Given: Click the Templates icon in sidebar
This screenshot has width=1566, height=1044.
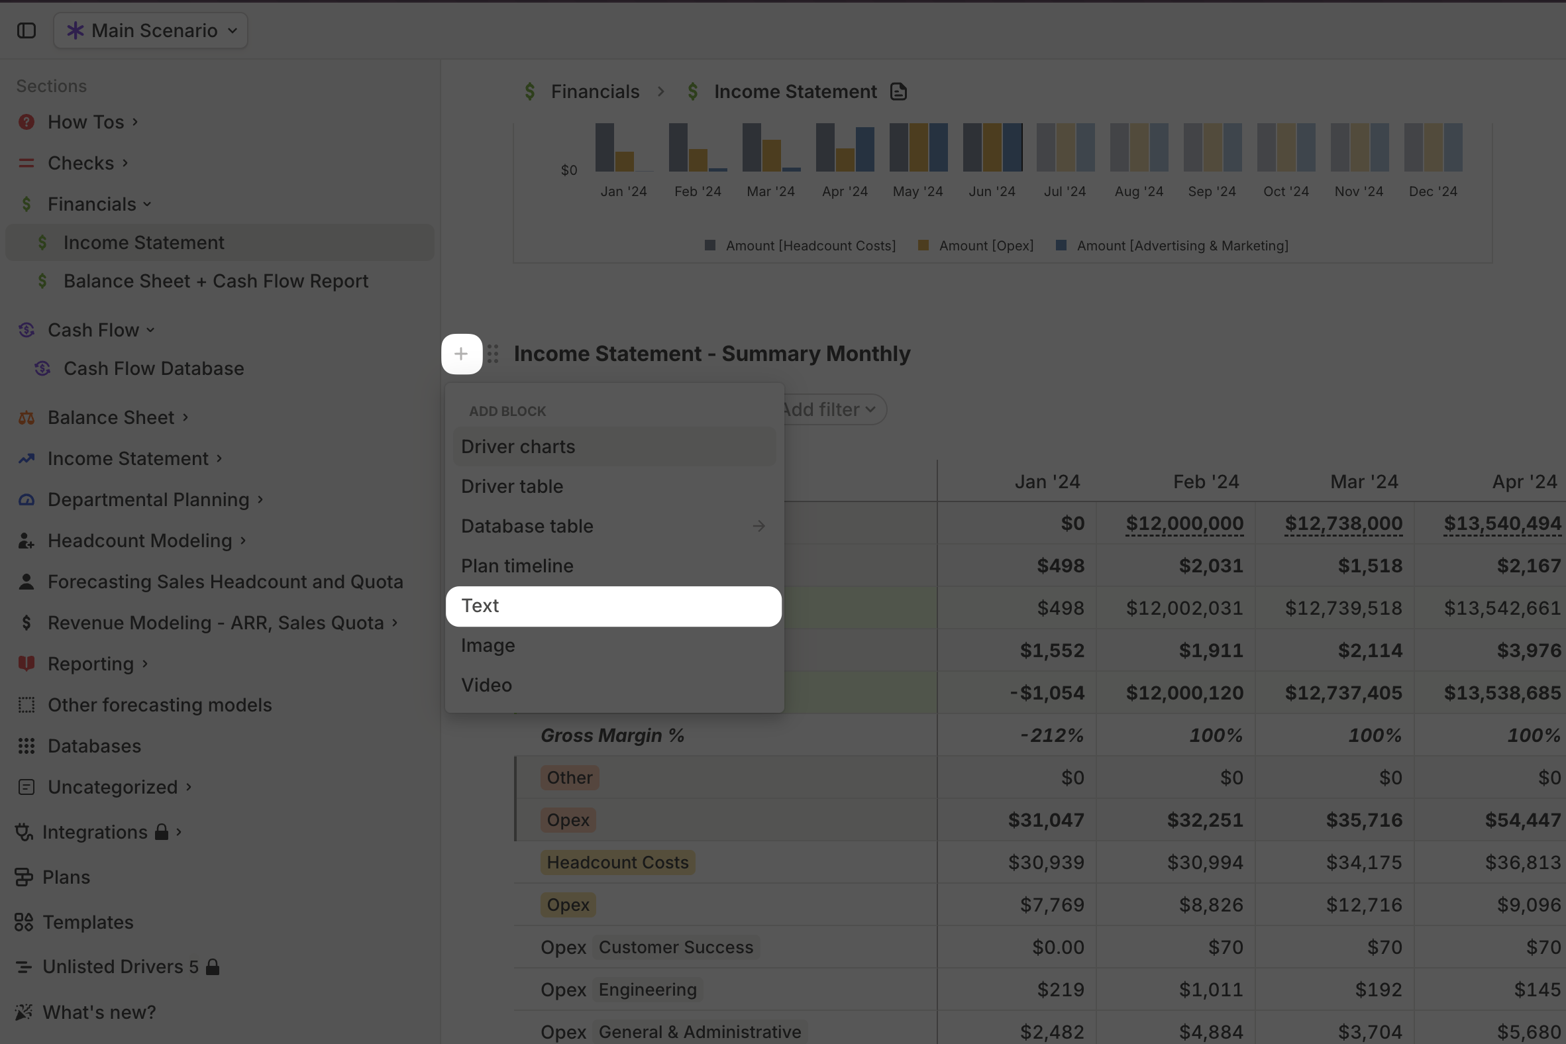Looking at the screenshot, I should [24, 922].
